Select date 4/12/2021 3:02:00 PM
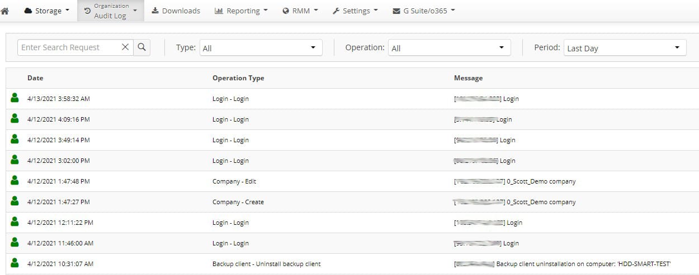The width and height of the screenshot is (699, 275). tap(59, 161)
